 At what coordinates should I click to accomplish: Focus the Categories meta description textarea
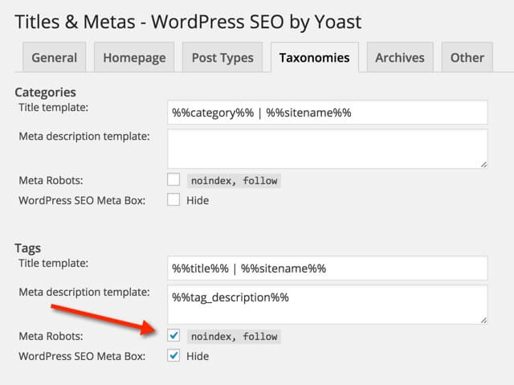pyautogui.click(x=328, y=149)
